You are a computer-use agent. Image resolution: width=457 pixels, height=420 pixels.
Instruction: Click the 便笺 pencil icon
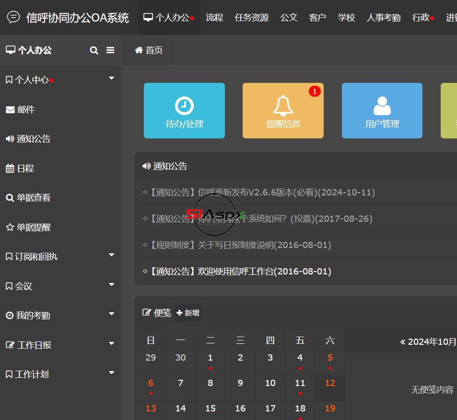146,312
